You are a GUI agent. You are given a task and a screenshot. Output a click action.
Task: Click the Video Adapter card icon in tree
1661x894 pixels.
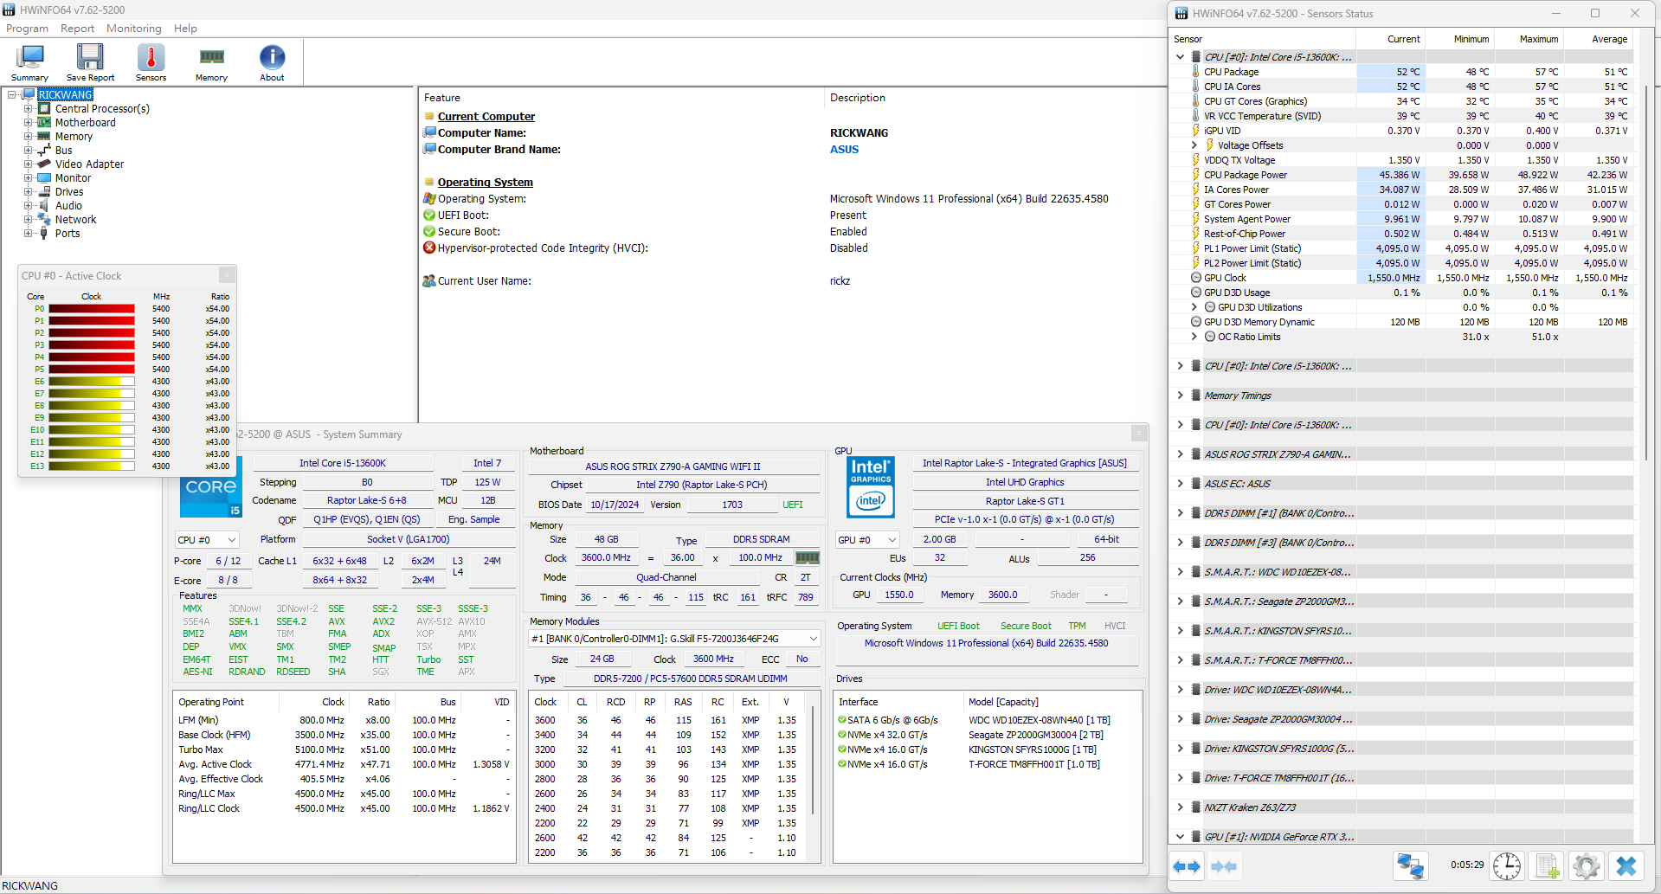(44, 164)
